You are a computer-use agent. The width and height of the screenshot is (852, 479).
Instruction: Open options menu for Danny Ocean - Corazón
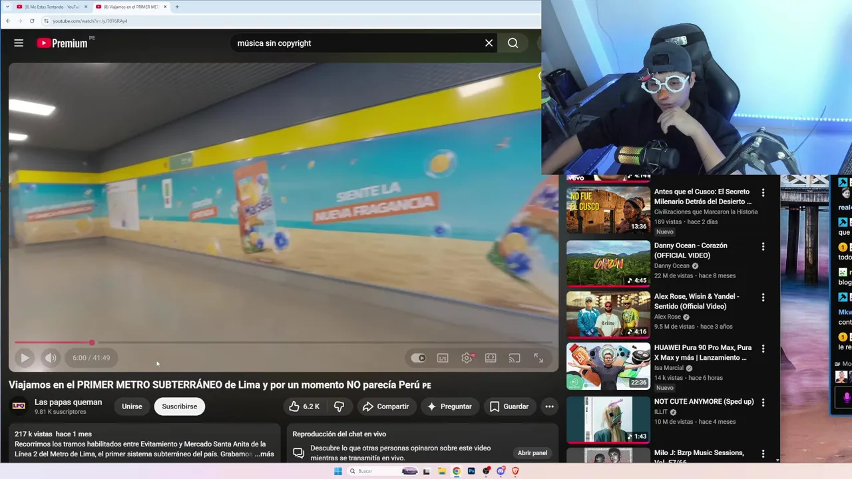coord(763,246)
